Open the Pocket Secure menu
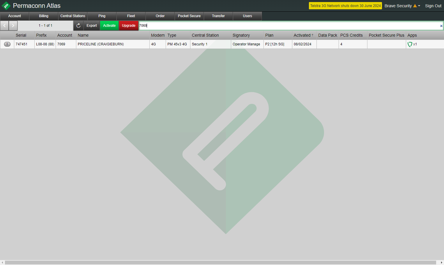This screenshot has height=265, width=444. [x=189, y=16]
